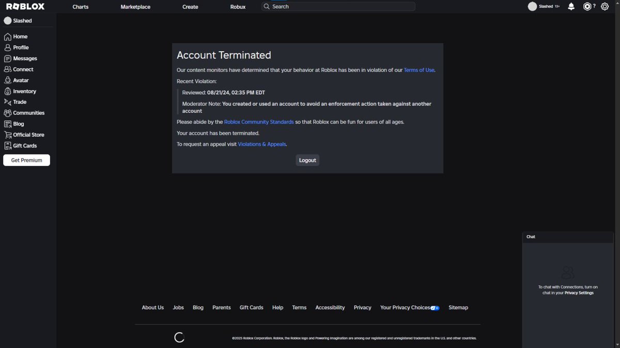Open the Charts tab
Viewport: 620px width, 348px height.
coord(81,7)
